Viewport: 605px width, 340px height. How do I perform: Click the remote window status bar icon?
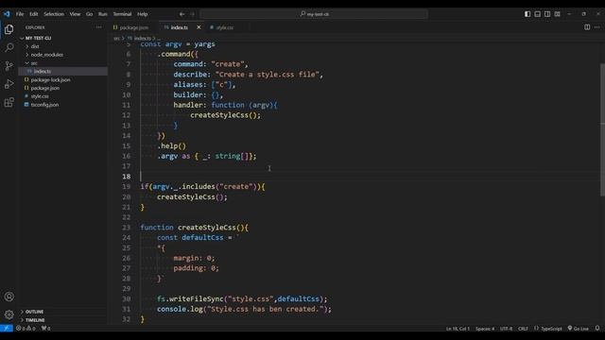click(7, 329)
